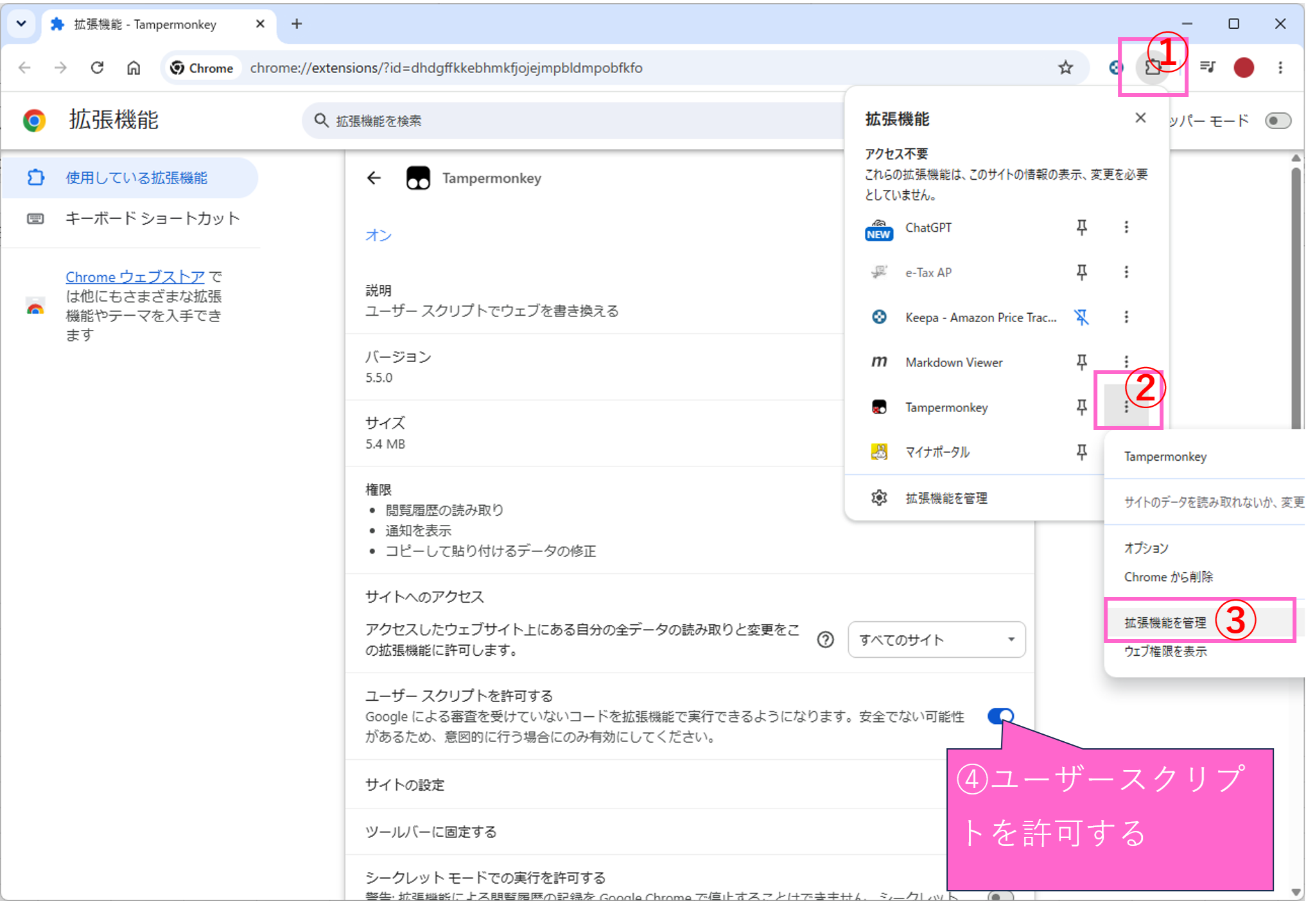Close the 拡張機能 - Tampermonkey tab
Screen dimensions: 1315x901
pos(260,24)
